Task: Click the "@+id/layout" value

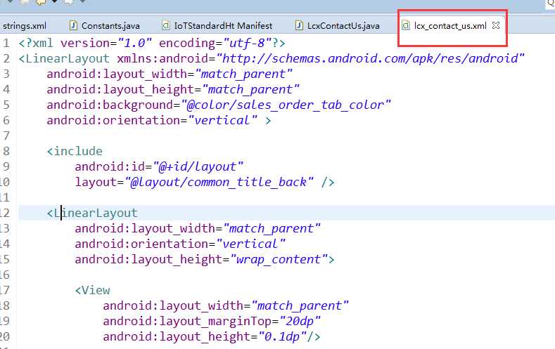Action: 198,166
